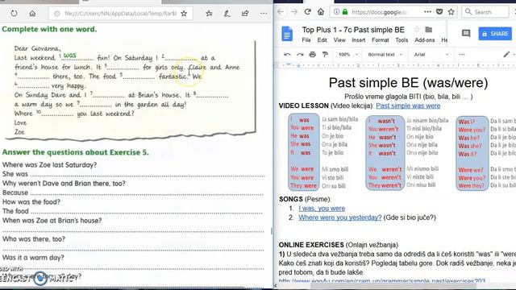This screenshot has width=516, height=290.
Task: Click the star icon inside Edge address bar
Action: (x=184, y=14)
